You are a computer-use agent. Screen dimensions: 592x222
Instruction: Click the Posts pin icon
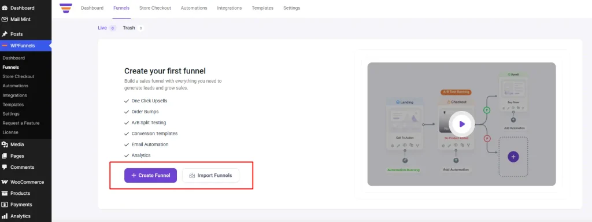[x=5, y=34]
